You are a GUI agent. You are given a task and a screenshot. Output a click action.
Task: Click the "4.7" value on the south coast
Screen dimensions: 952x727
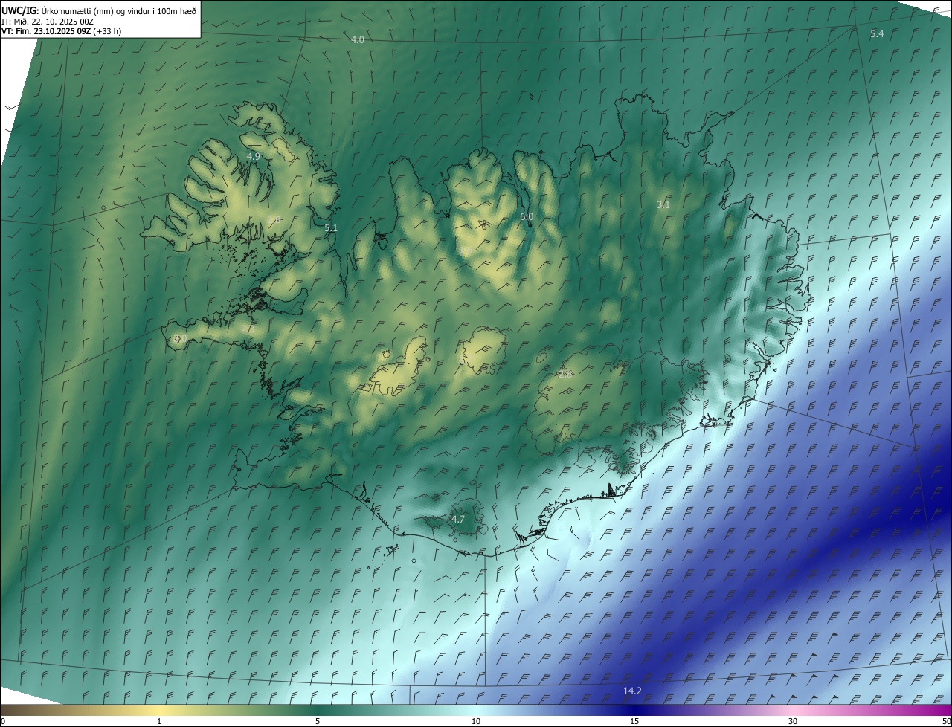click(x=458, y=519)
